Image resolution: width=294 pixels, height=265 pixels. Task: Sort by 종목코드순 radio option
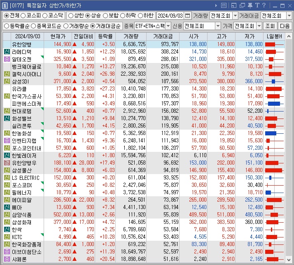(x=33, y=26)
